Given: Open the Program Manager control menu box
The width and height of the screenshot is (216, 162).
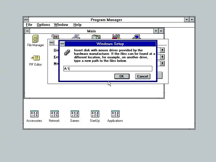Looking at the screenshot, I should coord(26,20).
